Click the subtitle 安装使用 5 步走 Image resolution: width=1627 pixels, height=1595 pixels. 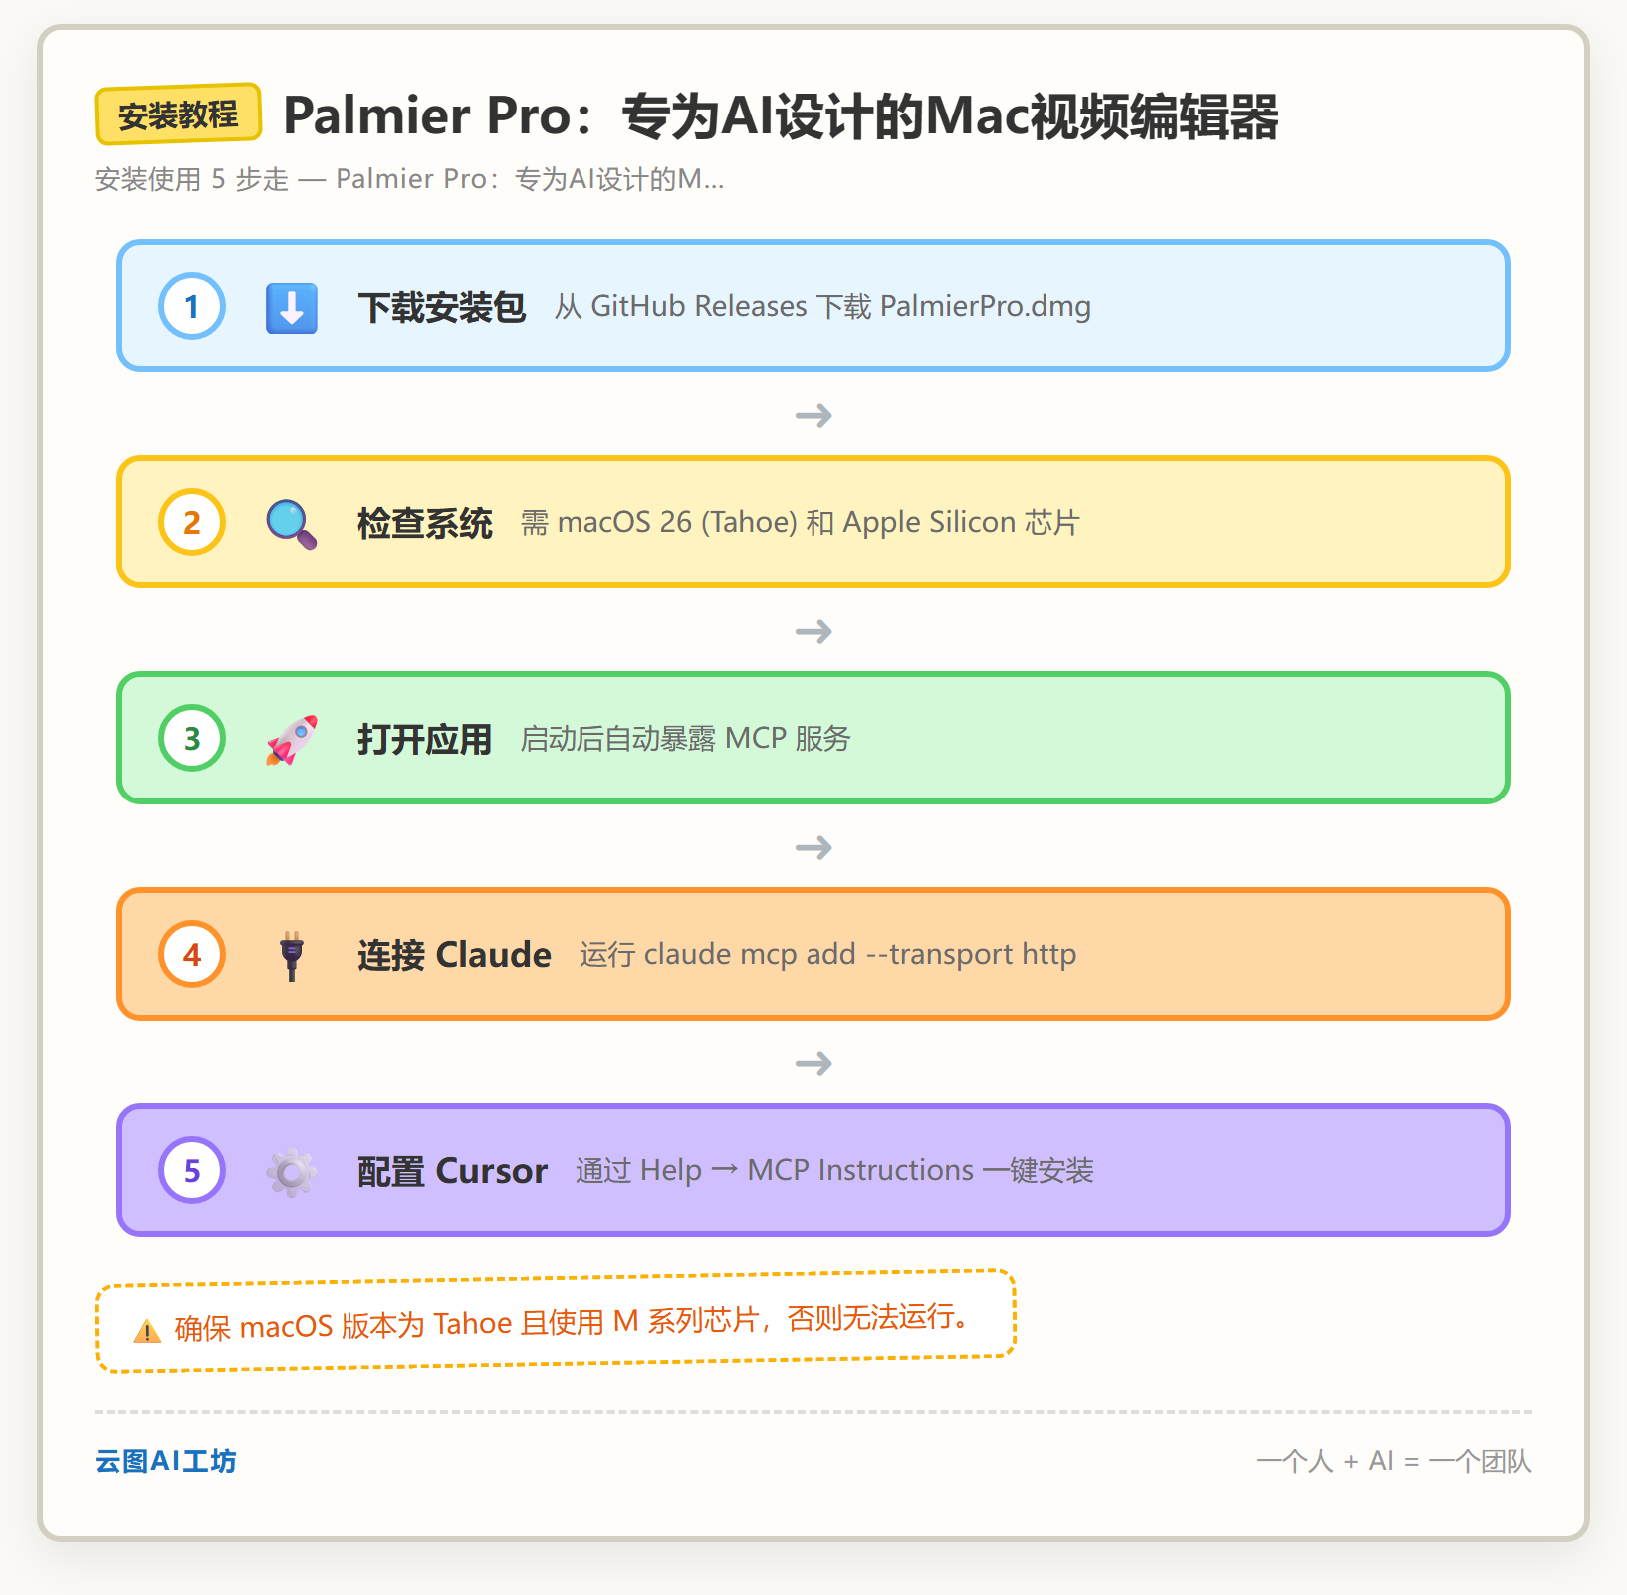409,179
